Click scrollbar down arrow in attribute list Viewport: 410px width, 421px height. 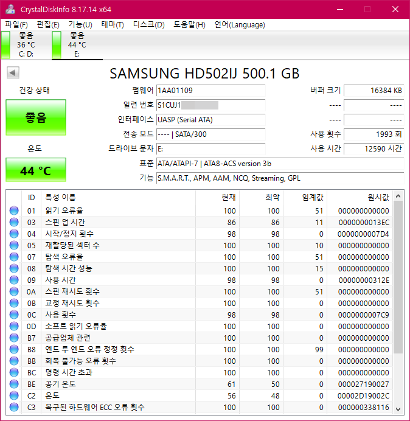tap(398, 409)
